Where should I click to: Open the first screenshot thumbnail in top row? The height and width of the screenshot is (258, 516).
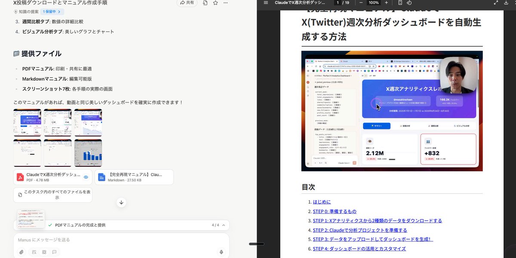coord(27,123)
